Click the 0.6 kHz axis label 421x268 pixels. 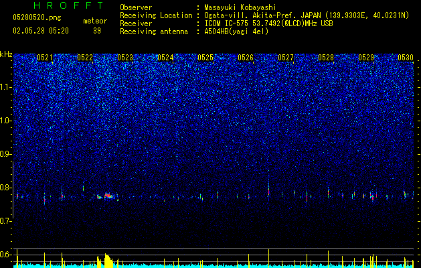click(x=6, y=255)
